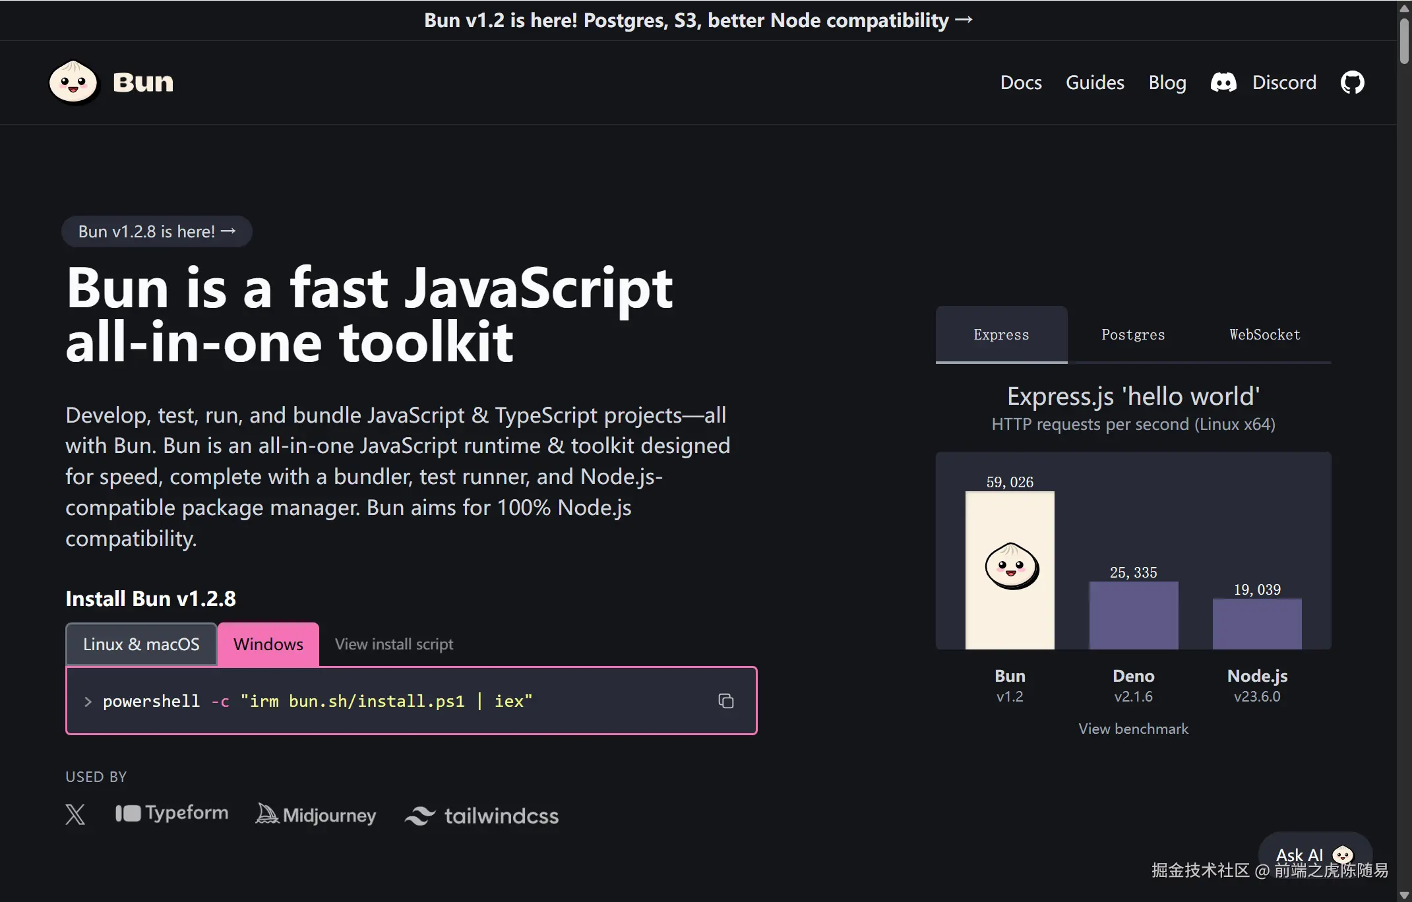Click the Discord logo icon
The image size is (1412, 902).
click(x=1223, y=82)
